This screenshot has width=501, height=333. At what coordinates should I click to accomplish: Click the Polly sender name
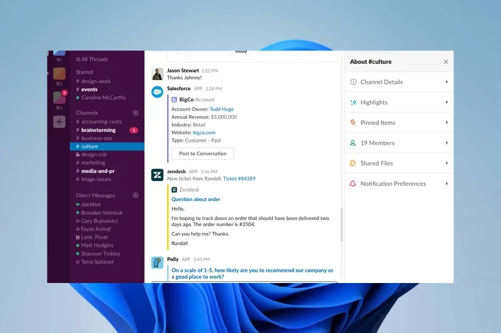coord(173,259)
